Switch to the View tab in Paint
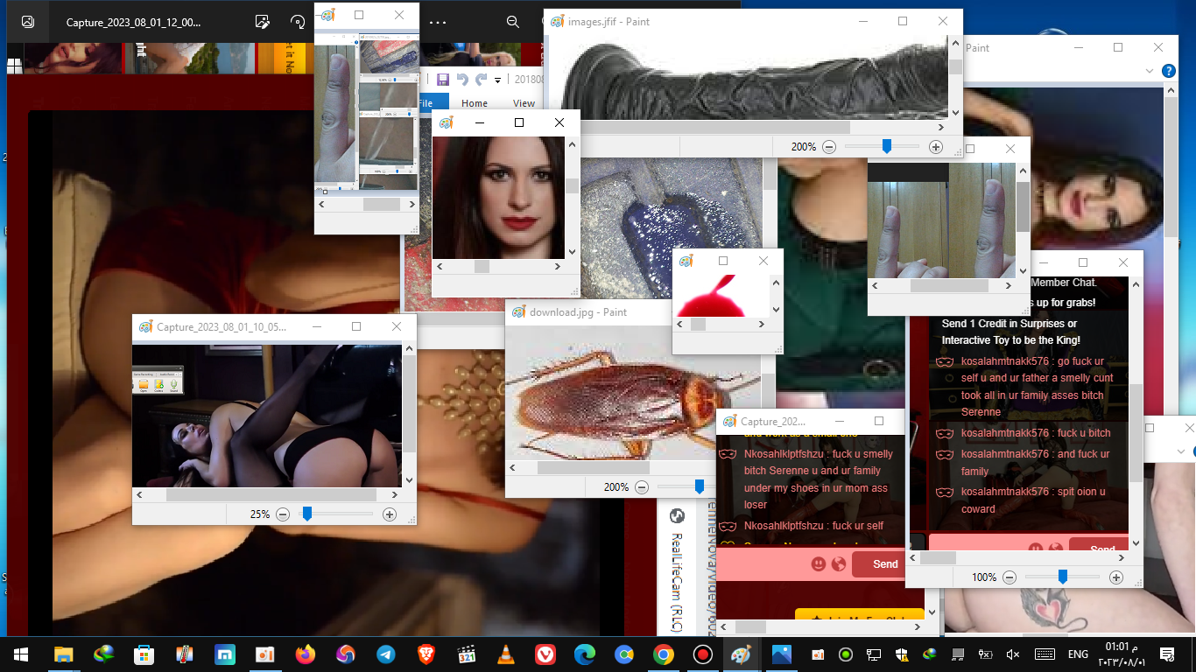The width and height of the screenshot is (1196, 672). click(x=524, y=103)
